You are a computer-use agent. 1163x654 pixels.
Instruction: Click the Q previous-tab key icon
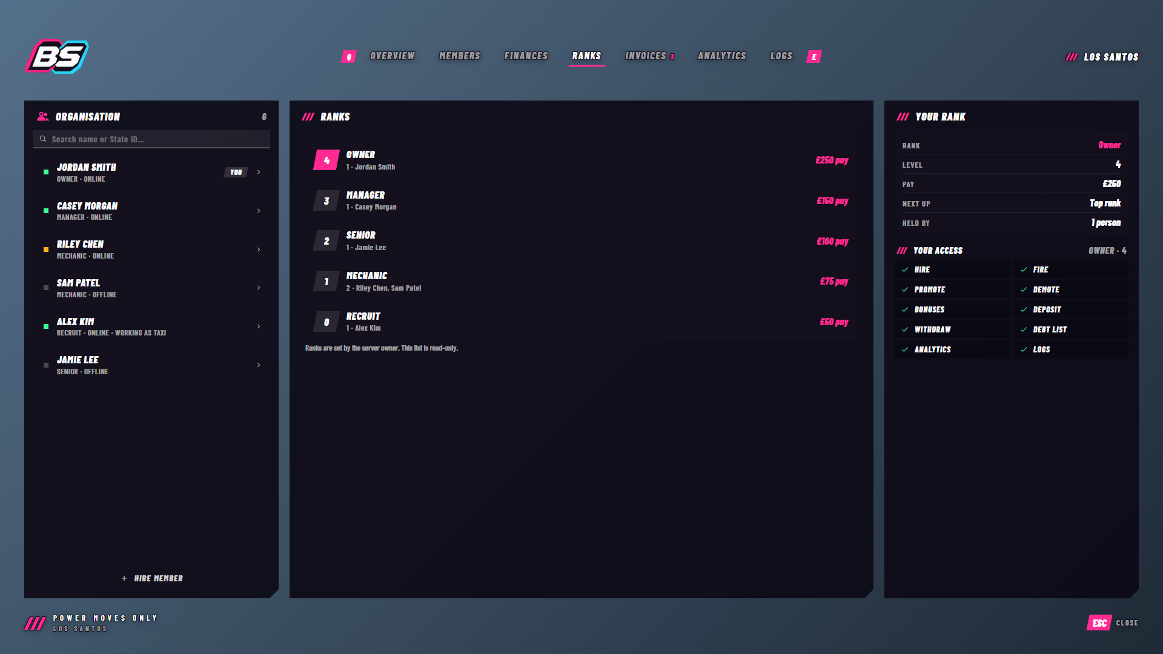pyautogui.click(x=349, y=57)
